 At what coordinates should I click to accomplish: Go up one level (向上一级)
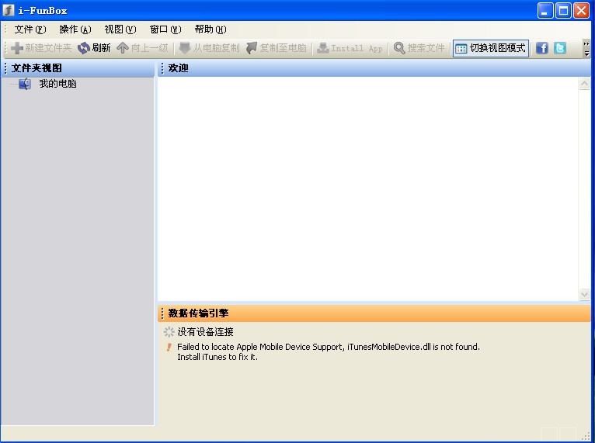[x=123, y=48]
